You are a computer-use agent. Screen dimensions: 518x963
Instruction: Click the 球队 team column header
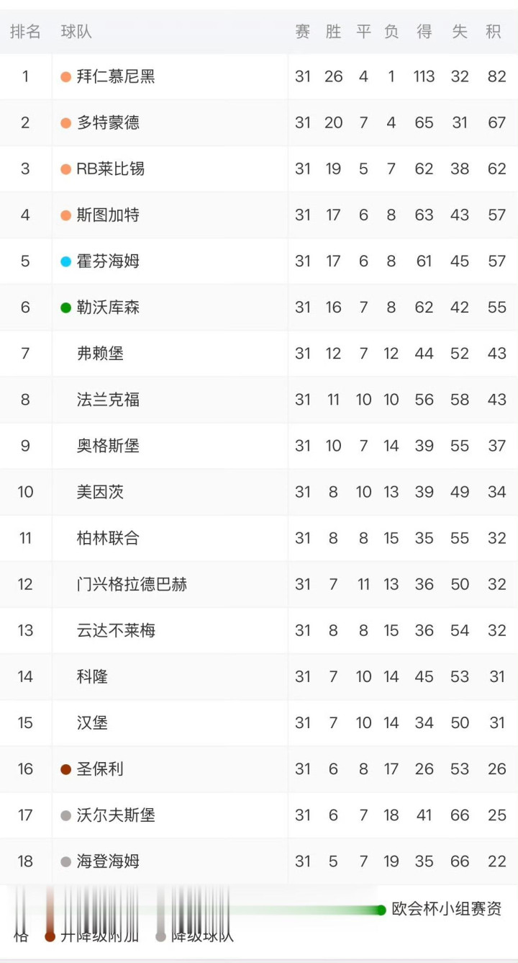76,32
